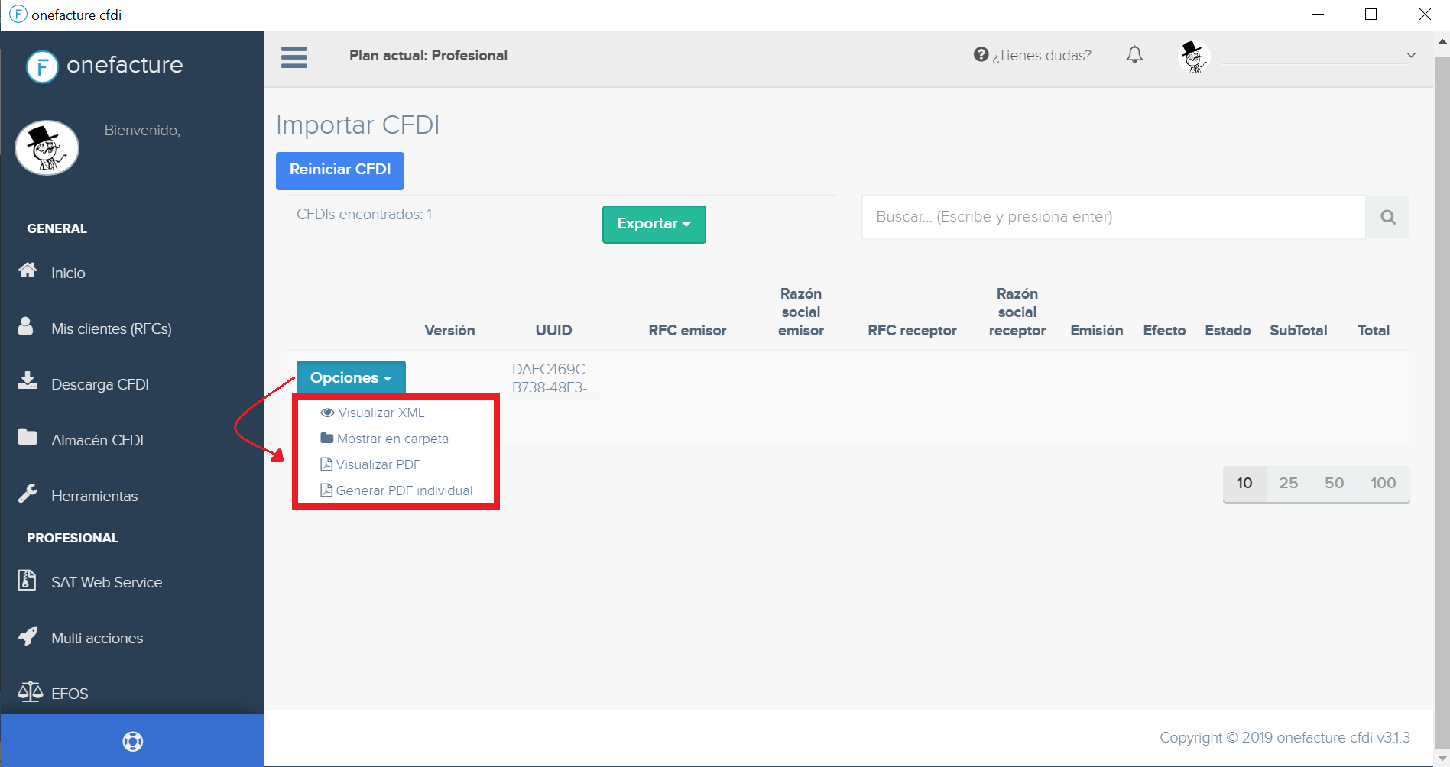Click the hamburger menu icon
The width and height of the screenshot is (1450, 767).
294,57
